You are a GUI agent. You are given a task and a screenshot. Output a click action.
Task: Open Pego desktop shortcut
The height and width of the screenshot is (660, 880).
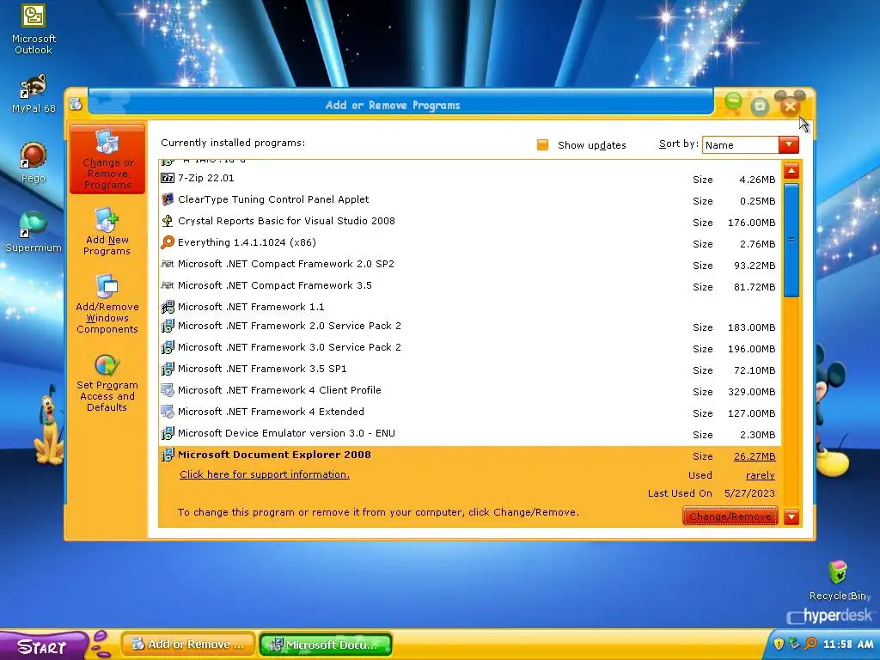(x=34, y=162)
